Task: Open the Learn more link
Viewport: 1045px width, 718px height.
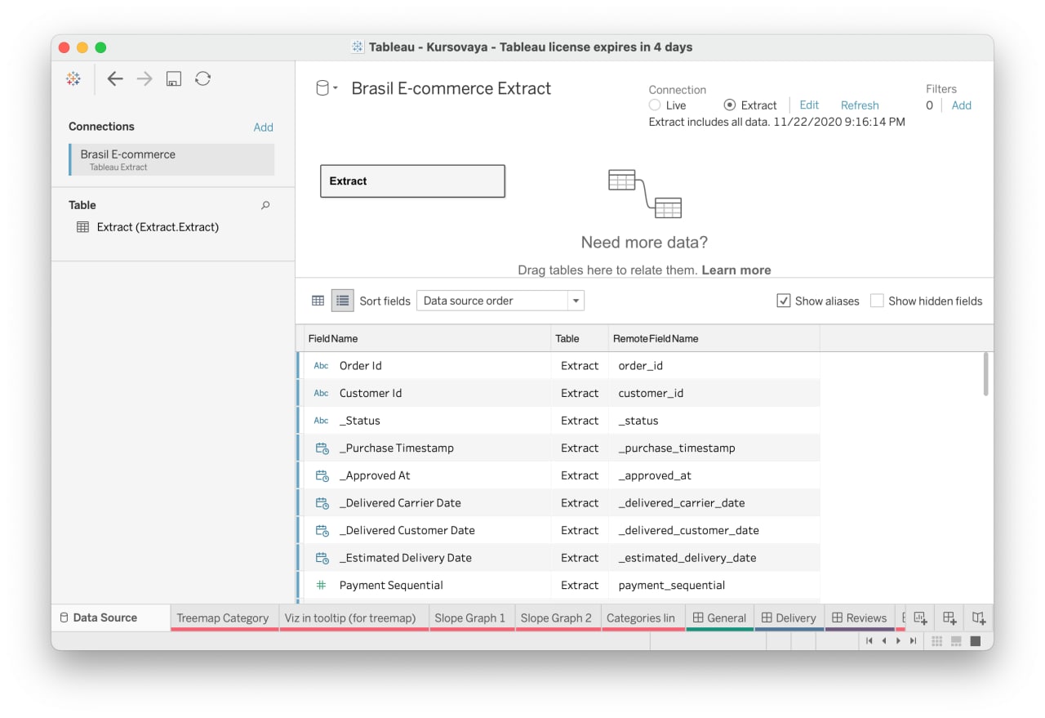Action: (736, 270)
